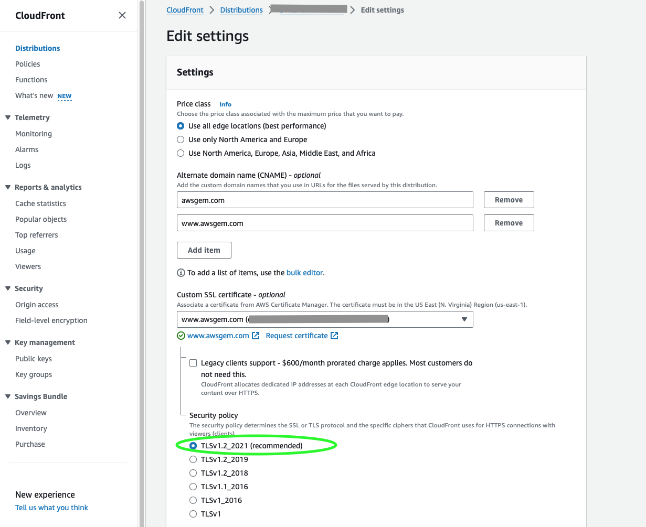Collapse Savings Bundle section

pos(8,396)
